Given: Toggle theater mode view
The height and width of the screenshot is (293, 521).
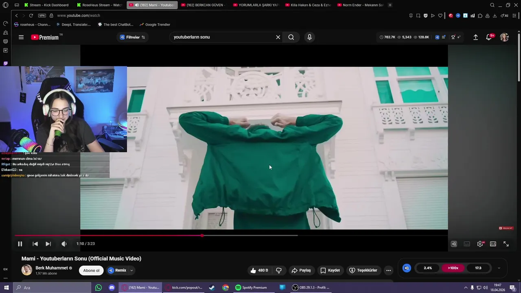Looking at the screenshot, I should [493, 244].
